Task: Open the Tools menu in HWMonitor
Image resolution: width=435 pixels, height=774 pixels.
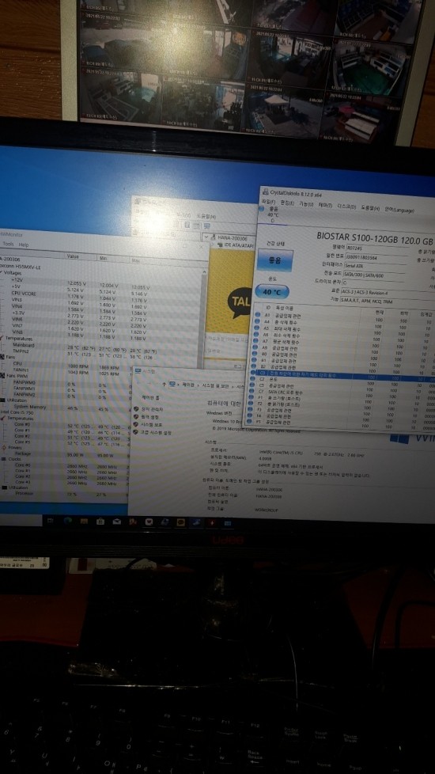Action: point(9,245)
